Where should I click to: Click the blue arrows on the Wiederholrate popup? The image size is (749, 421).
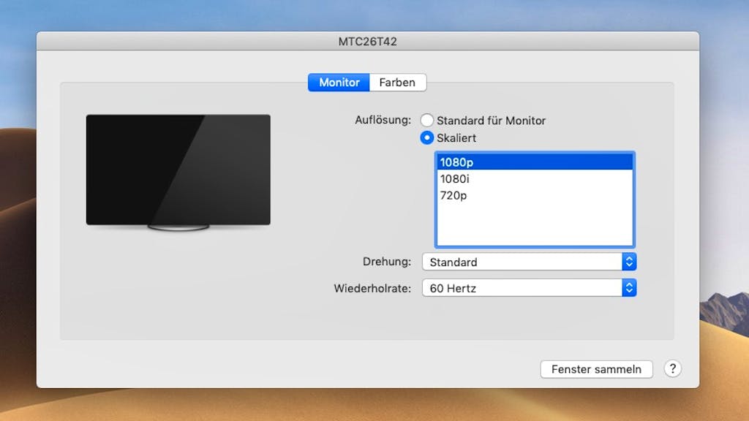[x=629, y=288]
